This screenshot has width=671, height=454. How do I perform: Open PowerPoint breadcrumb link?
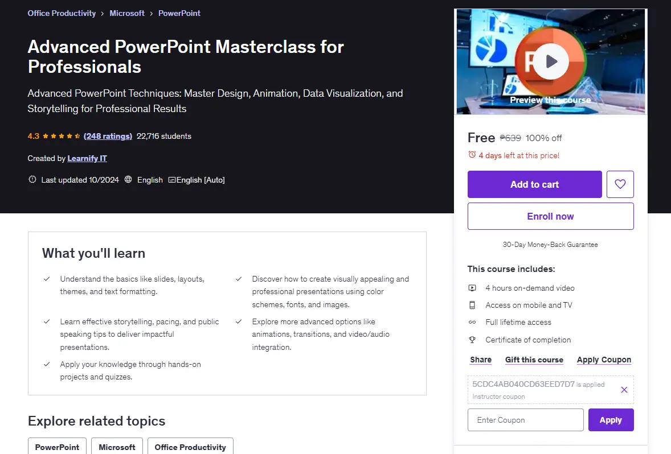tap(179, 13)
